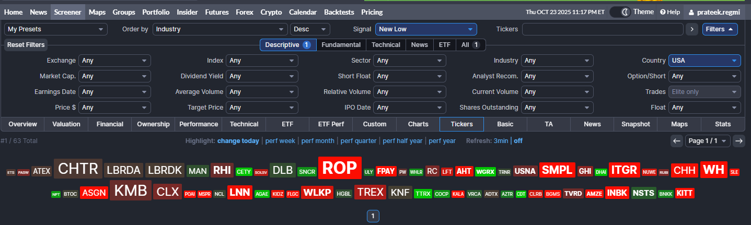Viewport: 751px width, 225px height.
Task: Open the TREX ticker tile
Action: point(371,192)
